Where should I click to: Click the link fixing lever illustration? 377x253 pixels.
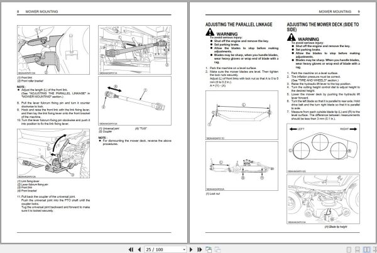point(53,154)
